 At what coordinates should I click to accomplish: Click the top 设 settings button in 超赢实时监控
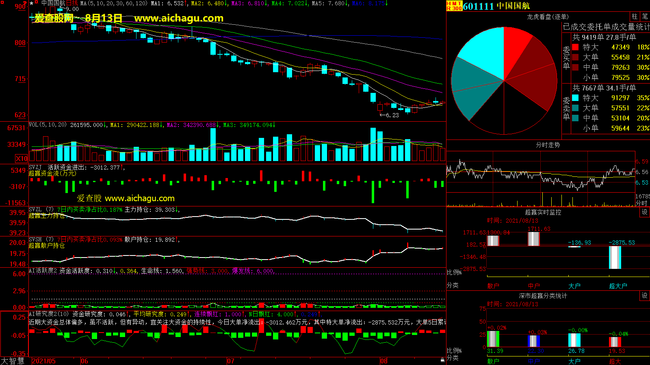[x=644, y=212]
